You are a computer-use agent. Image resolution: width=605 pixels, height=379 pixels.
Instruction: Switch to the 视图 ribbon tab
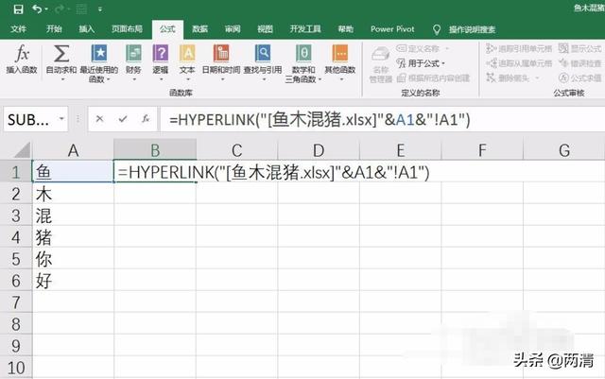pyautogui.click(x=265, y=29)
